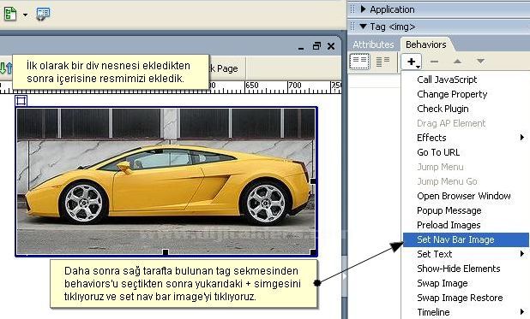The height and width of the screenshot is (319, 530).
Task: Click the Tag panel gripper handle
Action: pos(352,27)
